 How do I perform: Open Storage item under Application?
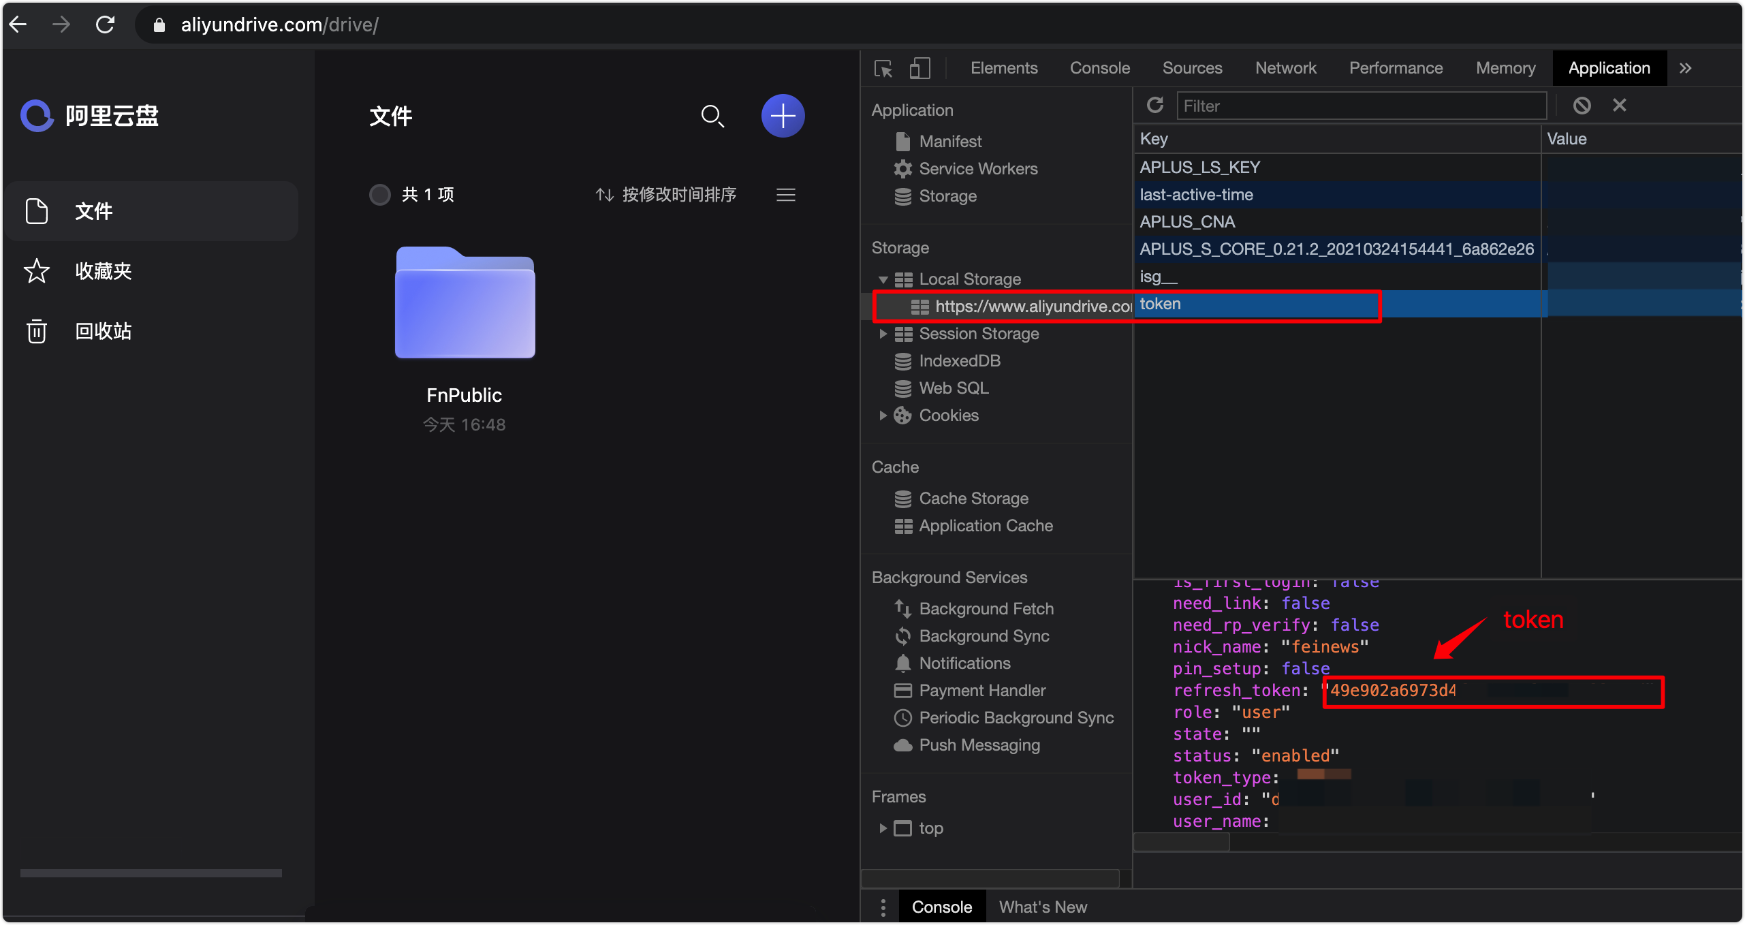pos(947,195)
